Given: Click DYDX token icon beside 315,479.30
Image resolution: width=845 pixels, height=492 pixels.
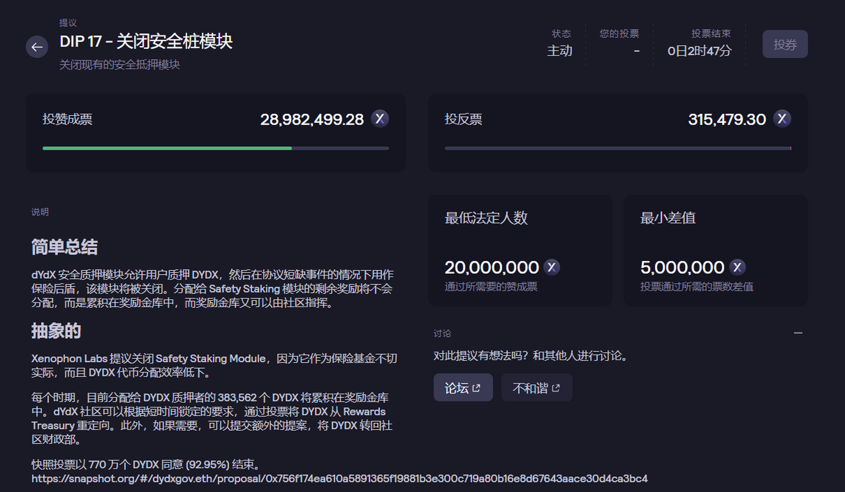Looking at the screenshot, I should 782,119.
